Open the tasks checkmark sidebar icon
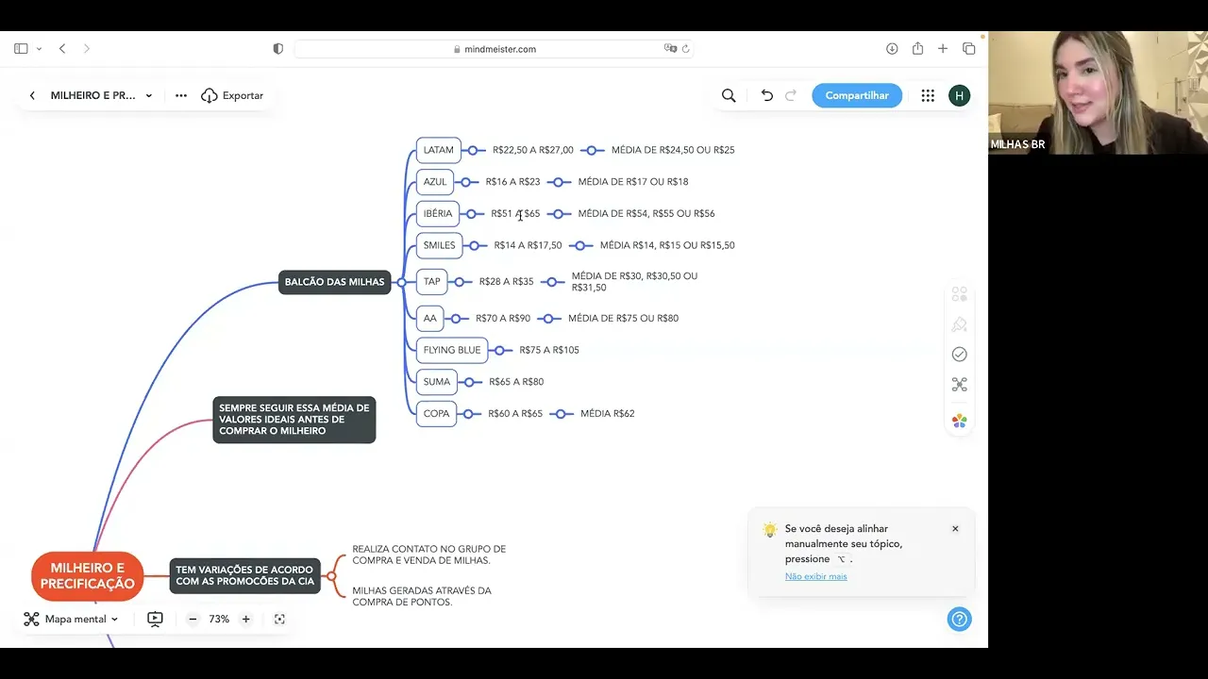The image size is (1208, 679). [x=960, y=354]
